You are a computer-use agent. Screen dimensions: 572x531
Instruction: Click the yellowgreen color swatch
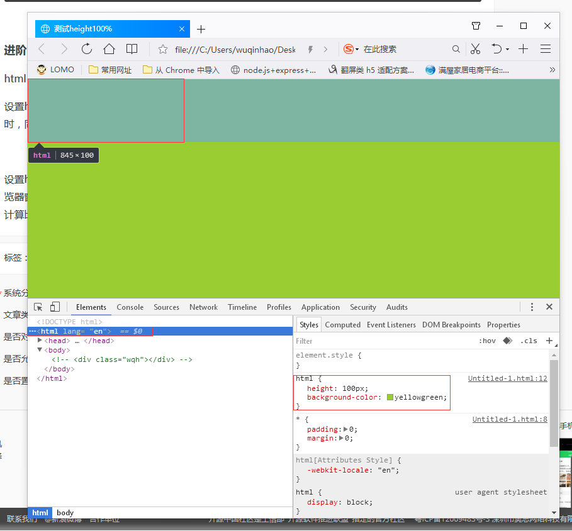coord(390,397)
